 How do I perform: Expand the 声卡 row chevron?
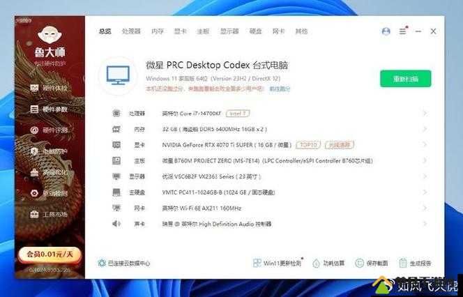(x=425, y=224)
